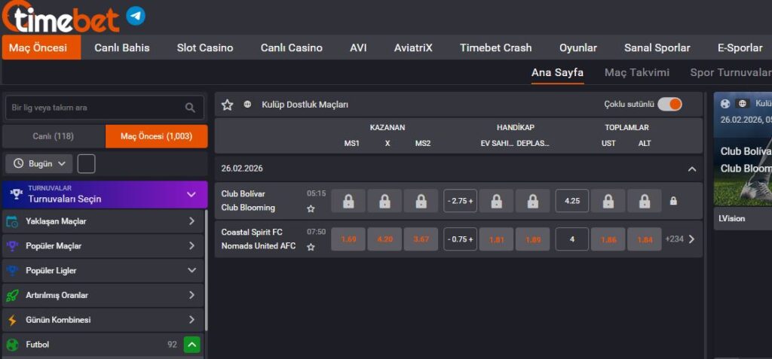Viewport: 772px width, 359px height.
Task: Click the Günün Kombinesi lightning icon
Action: [x=12, y=320]
